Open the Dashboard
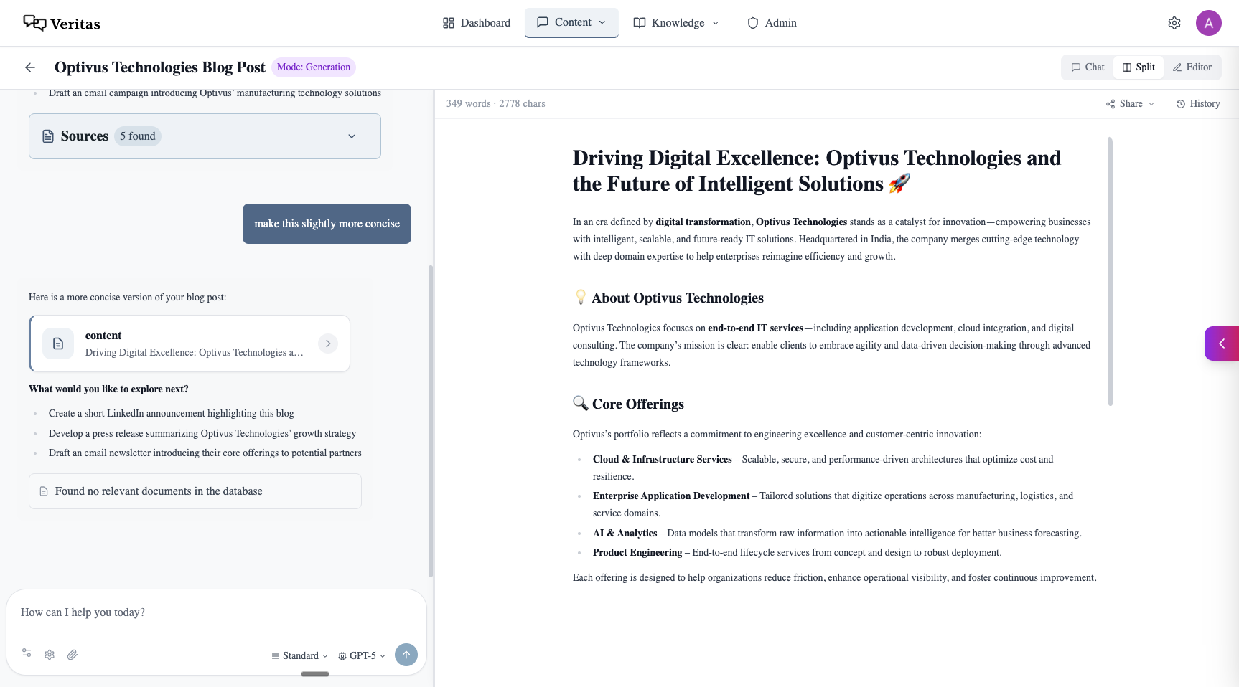This screenshot has height=687, width=1239. coord(476,22)
